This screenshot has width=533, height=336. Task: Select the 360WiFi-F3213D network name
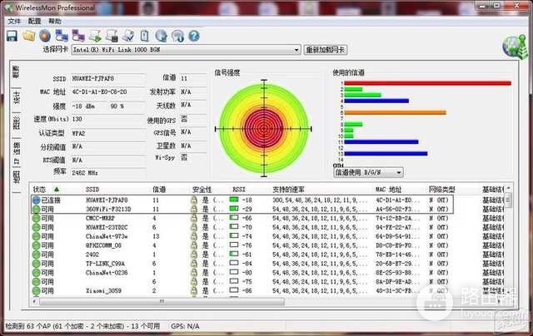(108, 209)
